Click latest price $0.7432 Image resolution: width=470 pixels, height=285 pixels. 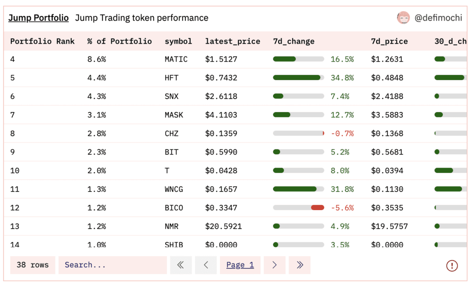tap(221, 78)
